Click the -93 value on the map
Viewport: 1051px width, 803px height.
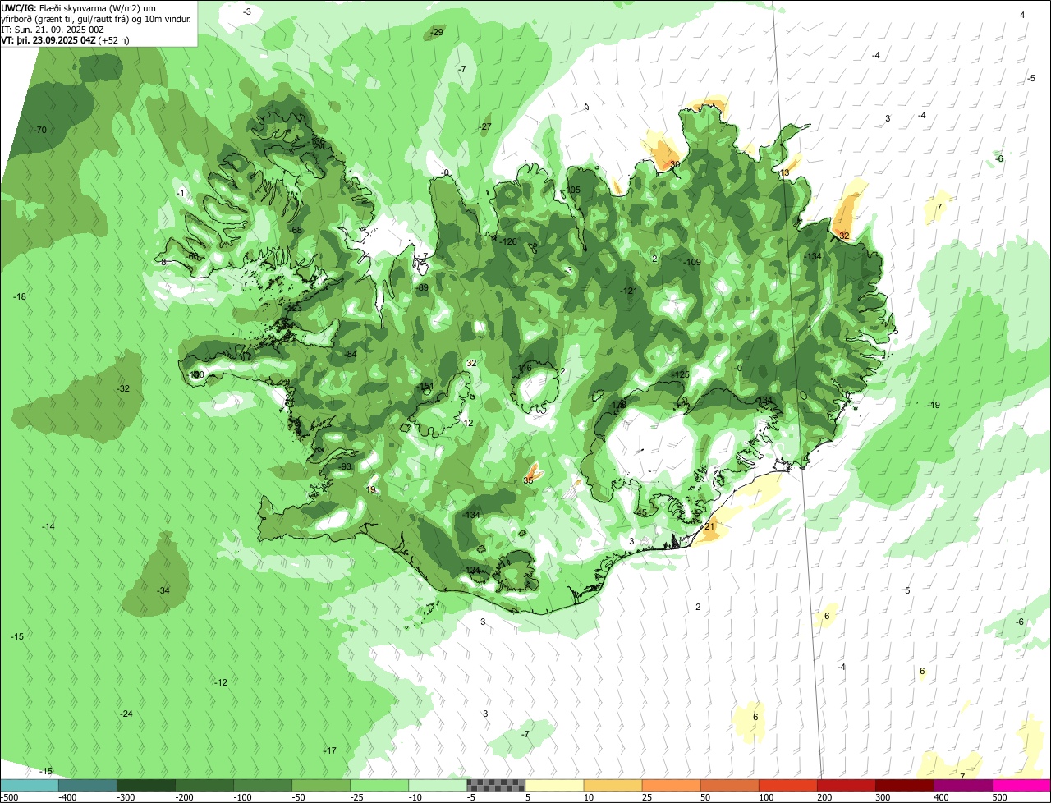346,466
